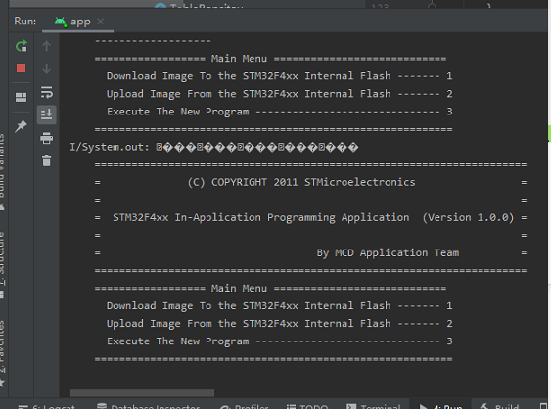Close the app run tab
This screenshot has height=409, width=551.
[101, 22]
